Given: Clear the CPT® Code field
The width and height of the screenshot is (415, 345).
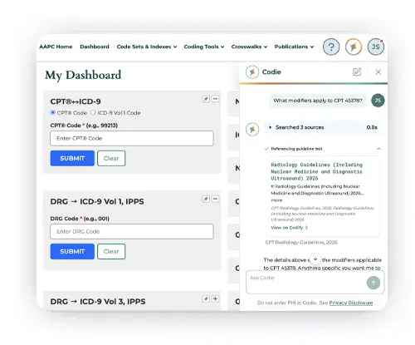Looking at the screenshot, I should 111,158.
